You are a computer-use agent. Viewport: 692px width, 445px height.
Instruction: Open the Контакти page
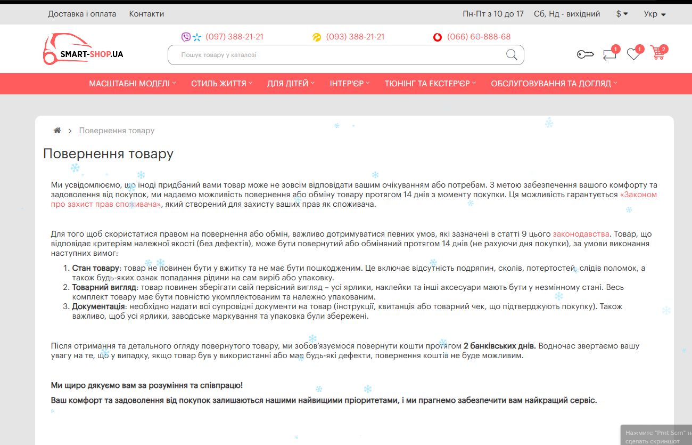(146, 14)
